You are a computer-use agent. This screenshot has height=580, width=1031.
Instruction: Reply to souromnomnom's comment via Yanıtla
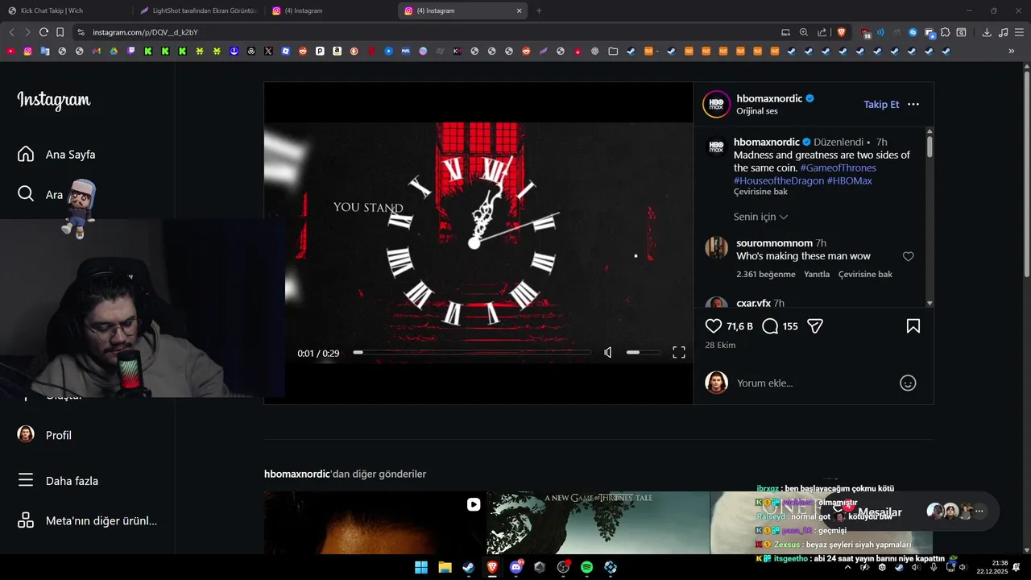pyautogui.click(x=817, y=275)
